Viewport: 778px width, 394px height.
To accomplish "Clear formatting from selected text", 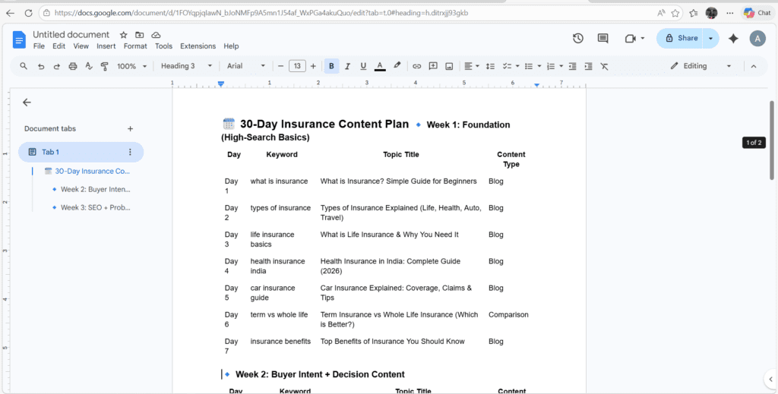I will pos(604,66).
